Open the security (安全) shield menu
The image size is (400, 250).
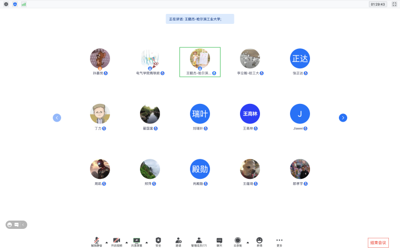[158, 241]
